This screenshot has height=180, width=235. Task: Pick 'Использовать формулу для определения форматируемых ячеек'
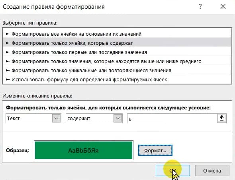tap(117, 80)
